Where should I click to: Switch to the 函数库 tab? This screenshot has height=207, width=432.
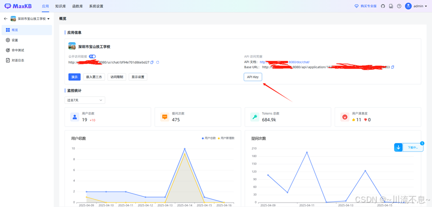click(77, 6)
